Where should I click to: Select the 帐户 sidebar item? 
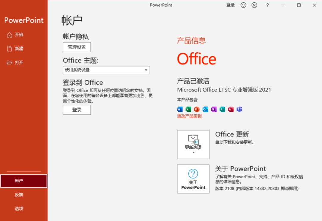[24, 181]
